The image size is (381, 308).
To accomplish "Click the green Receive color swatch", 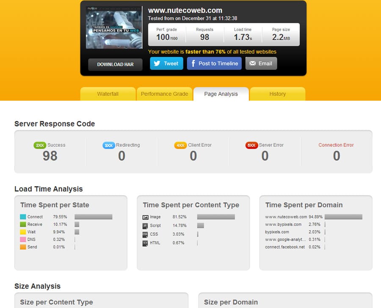I will 23,224.
